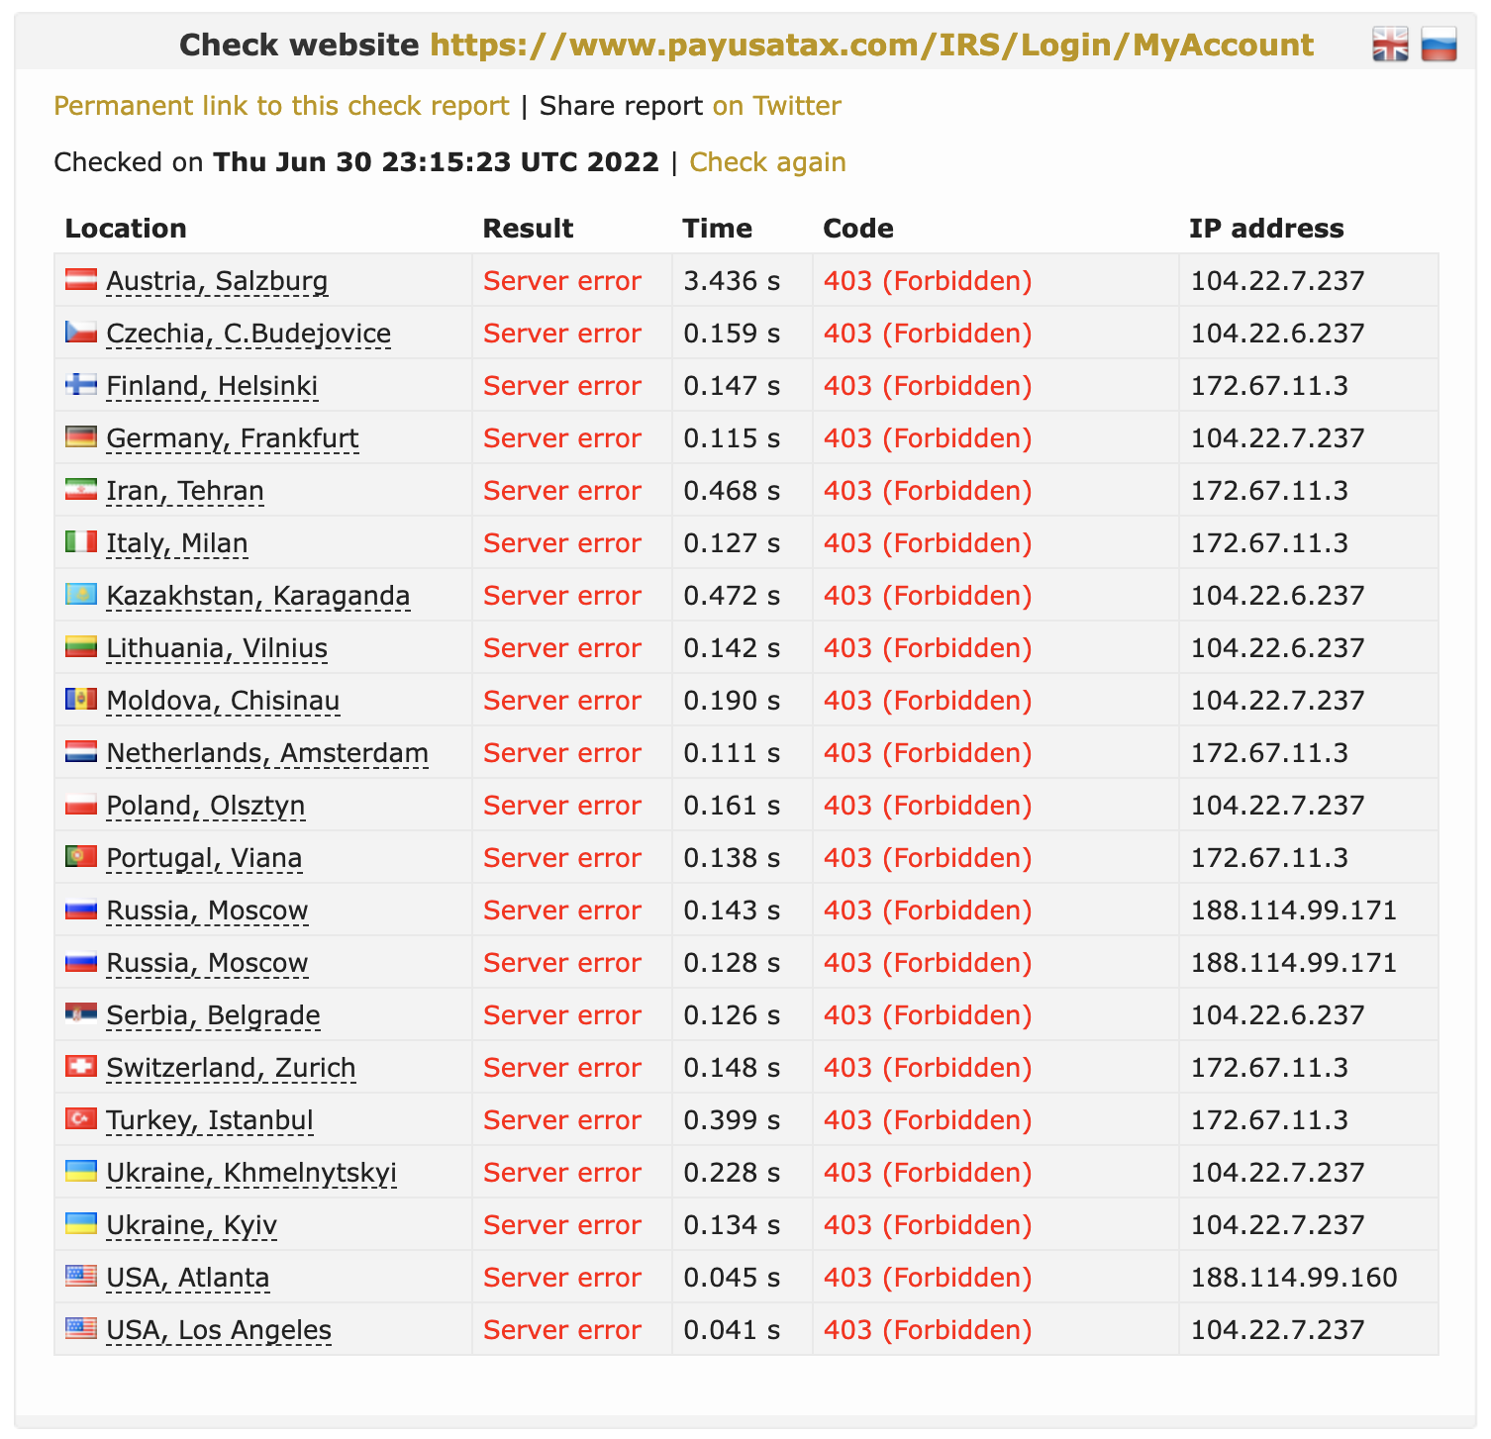This screenshot has height=1439, width=1491.
Task: Open the checked payusatax.com URL
Action: click(x=871, y=45)
